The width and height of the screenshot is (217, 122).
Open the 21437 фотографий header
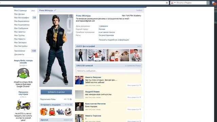(x=85, y=46)
